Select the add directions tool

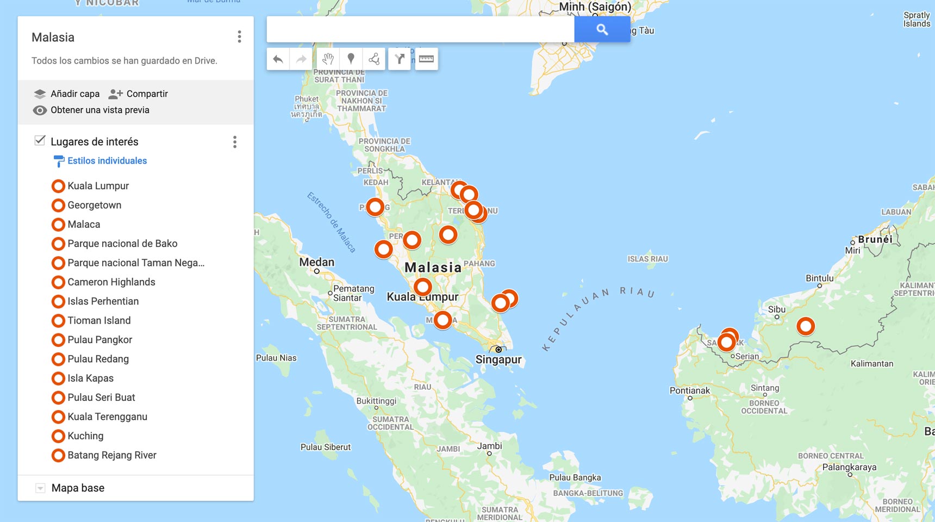(x=400, y=59)
